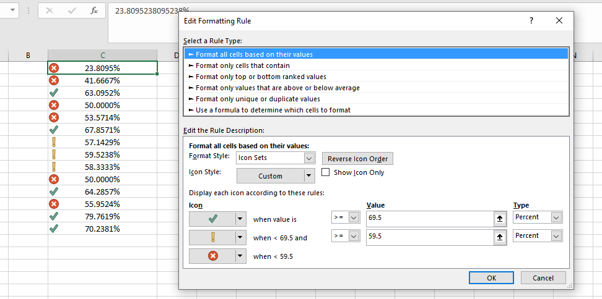Enable the Show Icon Only checkbox
This screenshot has width=602, height=299.
(326, 172)
